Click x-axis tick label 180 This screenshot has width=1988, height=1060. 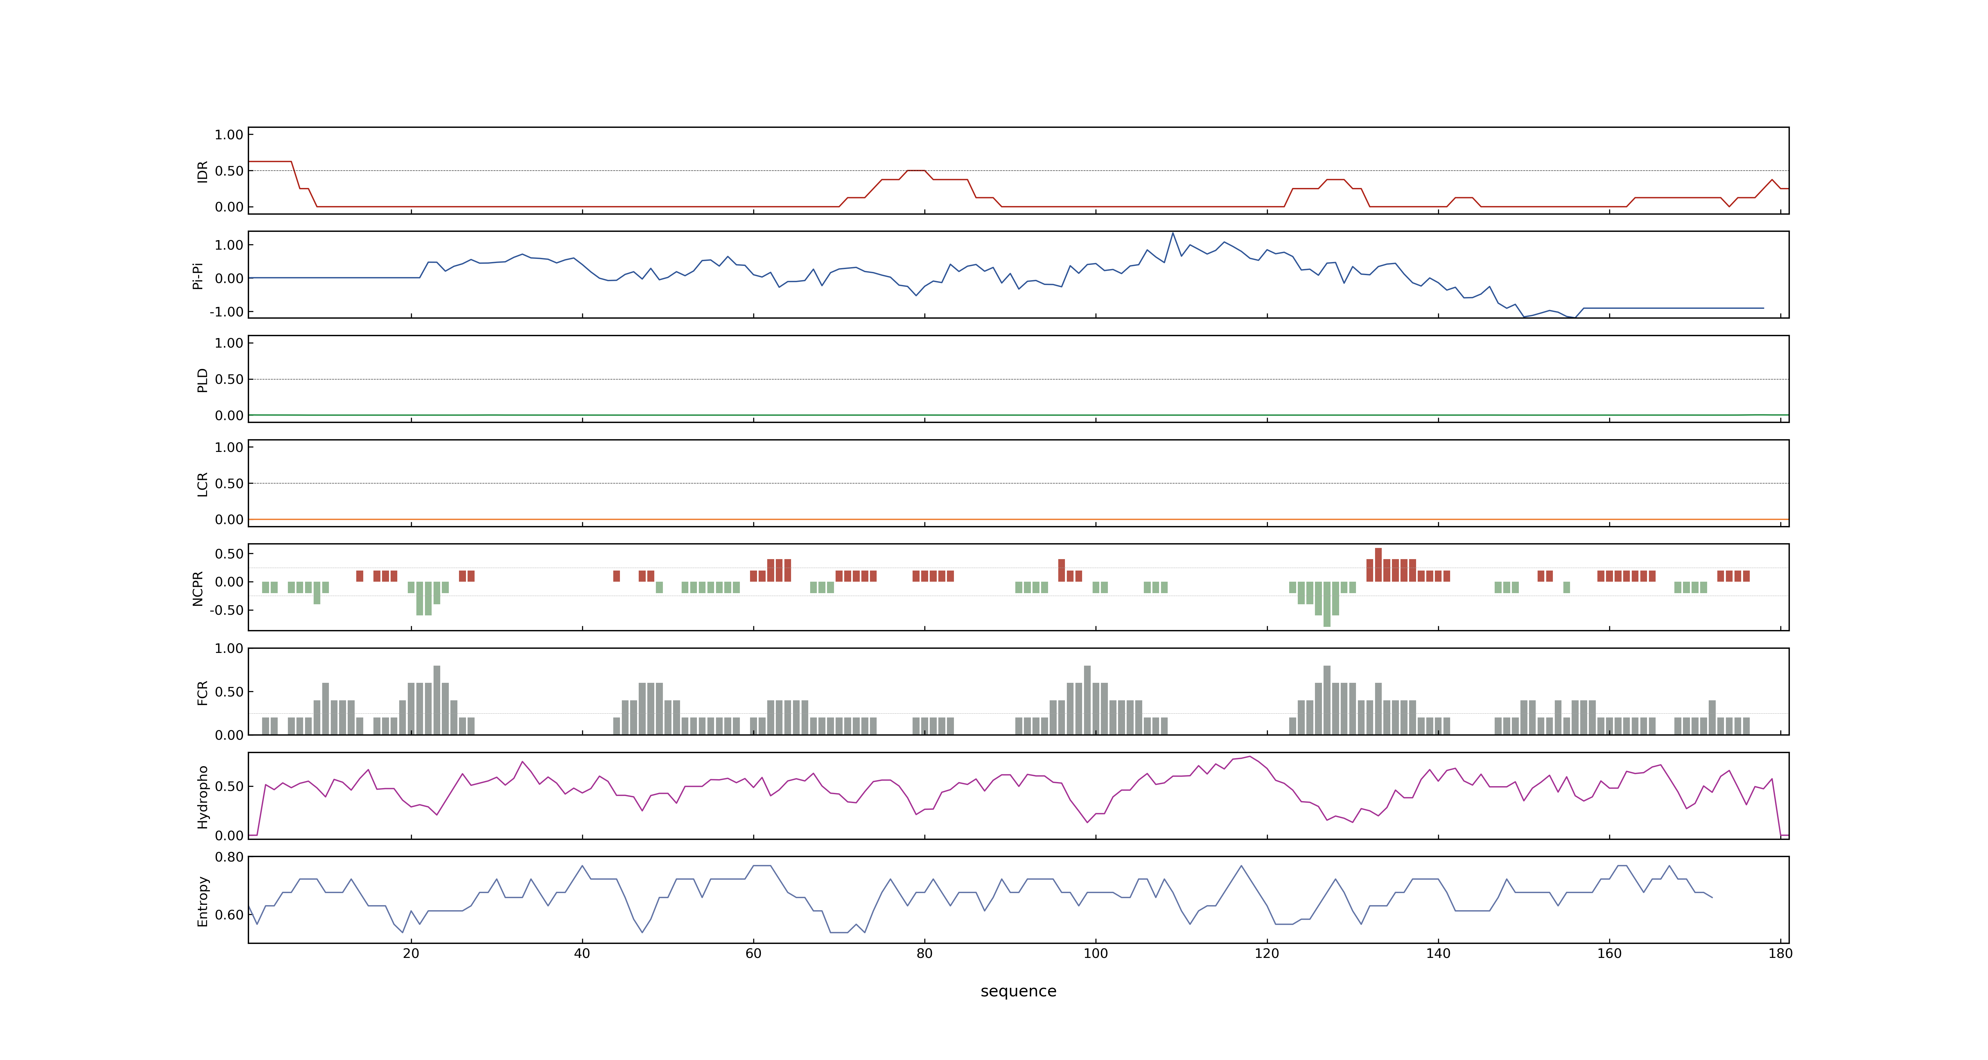1780,953
